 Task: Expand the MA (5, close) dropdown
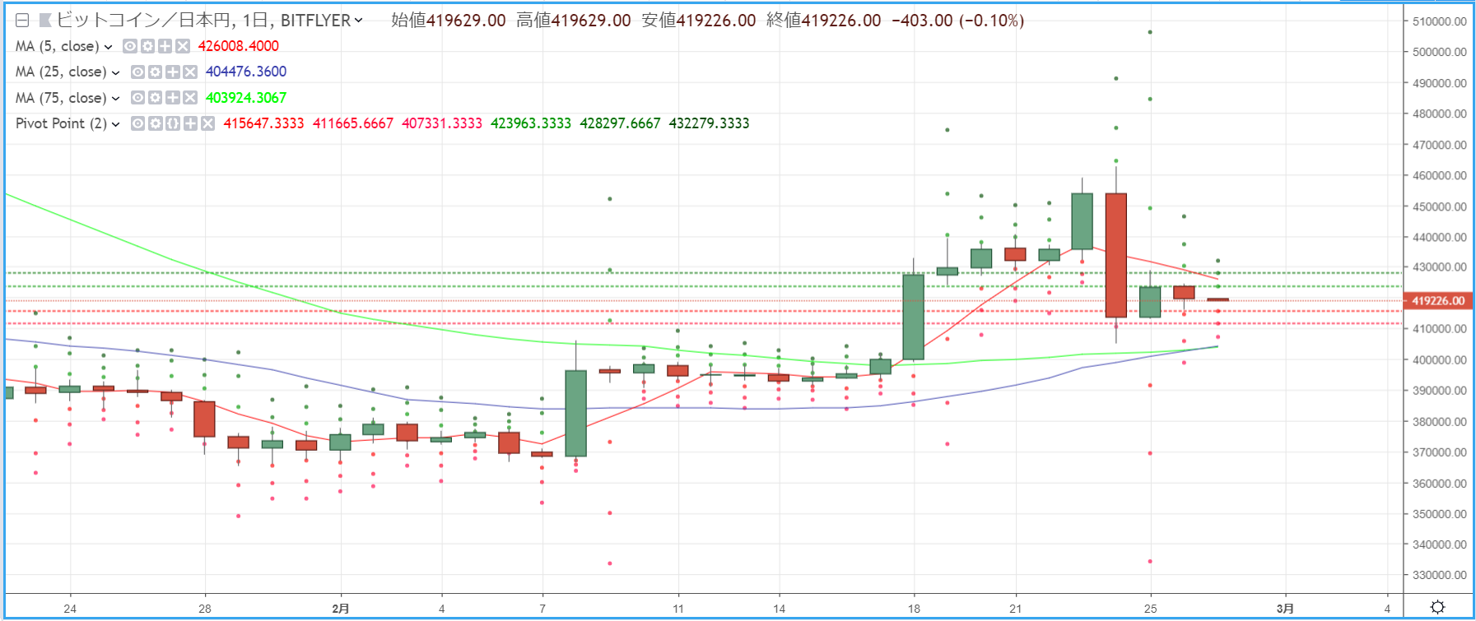click(x=108, y=47)
